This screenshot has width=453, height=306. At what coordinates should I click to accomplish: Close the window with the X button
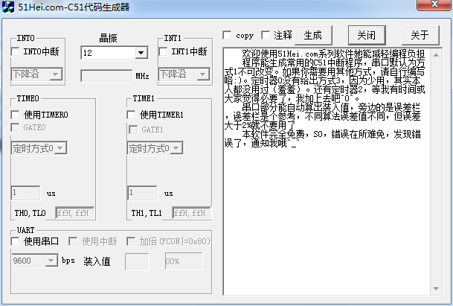[434, 4]
